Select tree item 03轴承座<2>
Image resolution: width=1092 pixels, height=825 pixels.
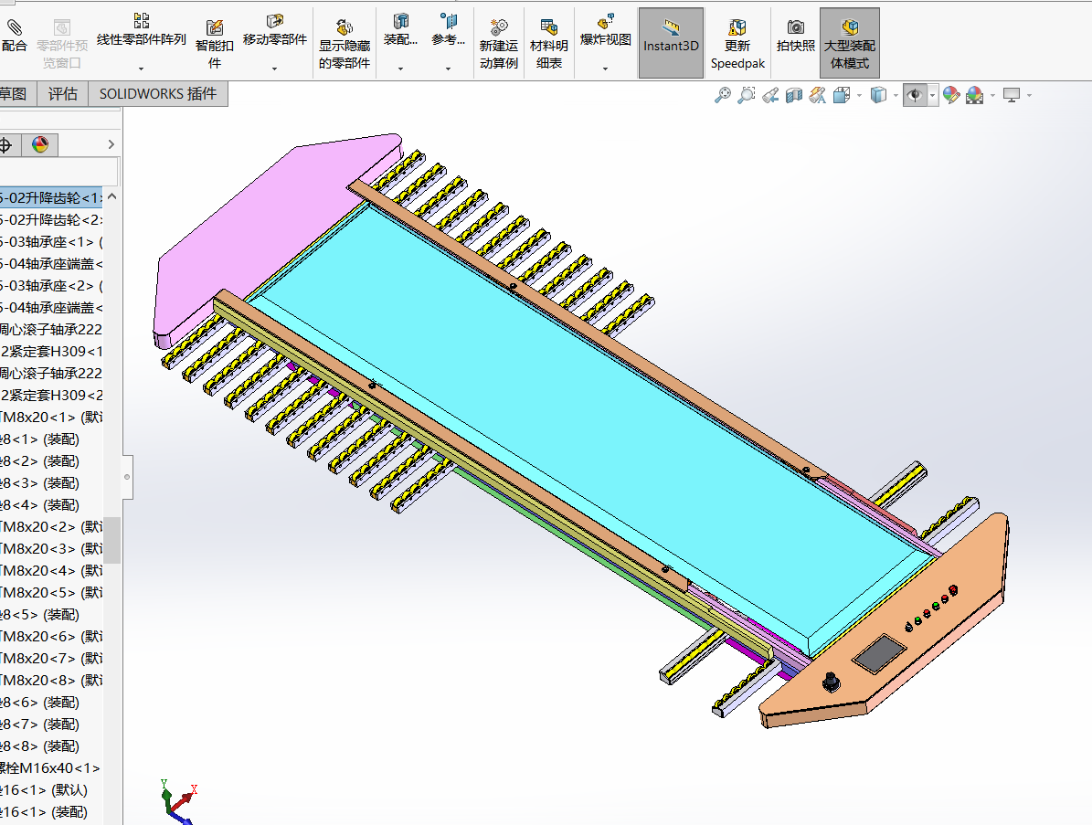[51, 285]
